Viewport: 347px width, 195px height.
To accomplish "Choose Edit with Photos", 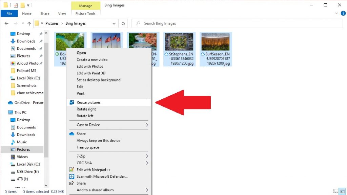I will [x=109, y=66].
